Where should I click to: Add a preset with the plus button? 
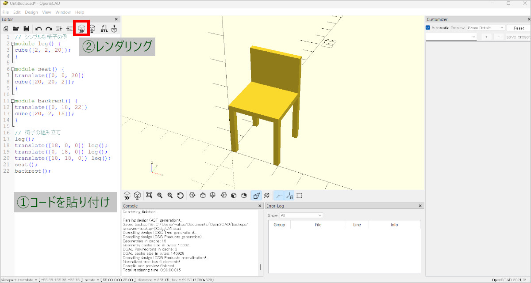tap(486, 37)
